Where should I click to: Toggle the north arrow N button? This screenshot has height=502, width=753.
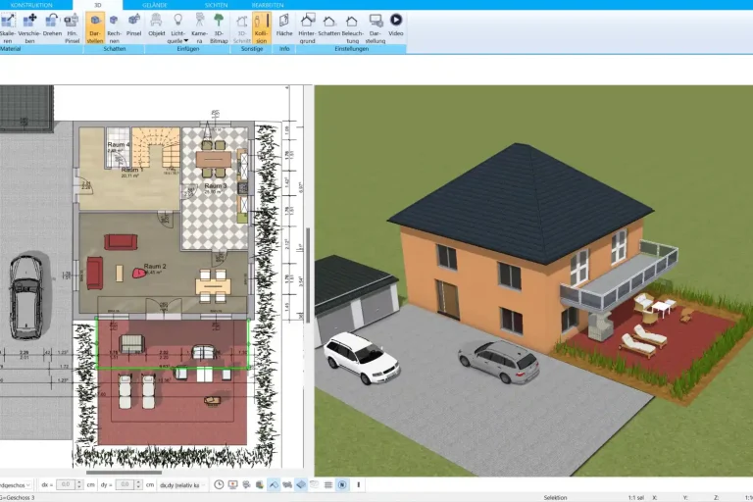(342, 484)
